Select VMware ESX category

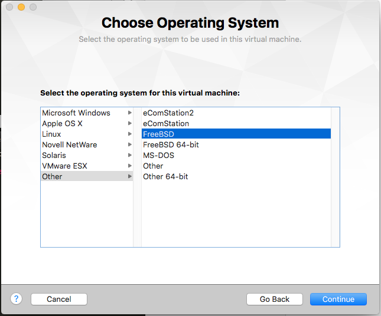point(87,166)
